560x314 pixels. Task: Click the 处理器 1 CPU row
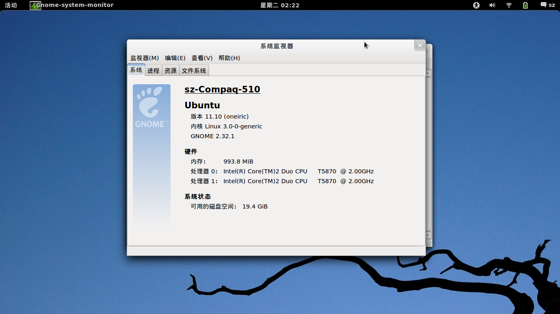click(282, 181)
